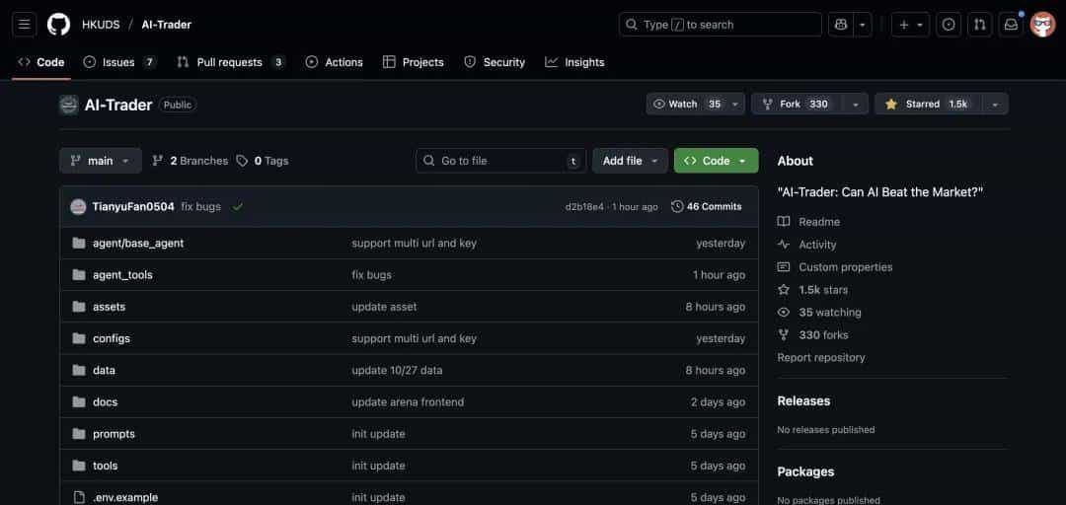Open the agent/base_agent folder
The image size is (1066, 505).
pyautogui.click(x=138, y=243)
